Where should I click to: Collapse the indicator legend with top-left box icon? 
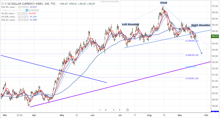tap(3, 4)
